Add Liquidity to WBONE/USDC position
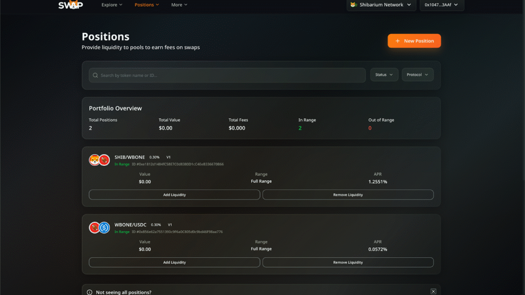Image resolution: width=525 pixels, height=295 pixels. click(x=174, y=262)
